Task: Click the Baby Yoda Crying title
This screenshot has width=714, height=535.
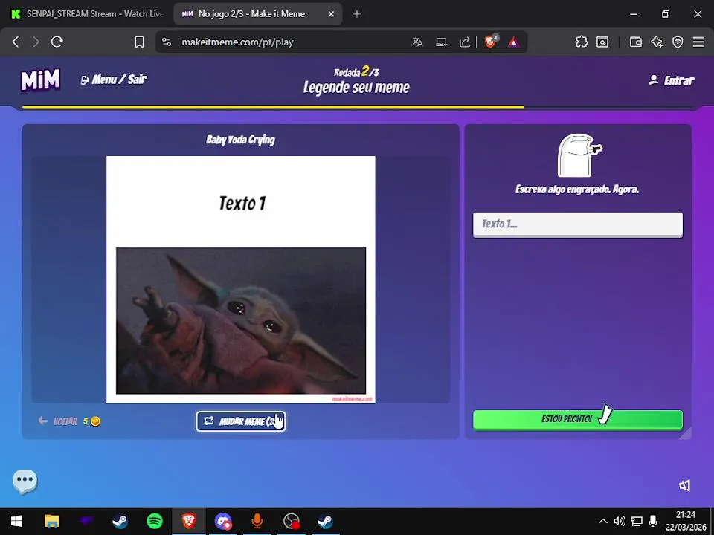Action: [x=240, y=140]
